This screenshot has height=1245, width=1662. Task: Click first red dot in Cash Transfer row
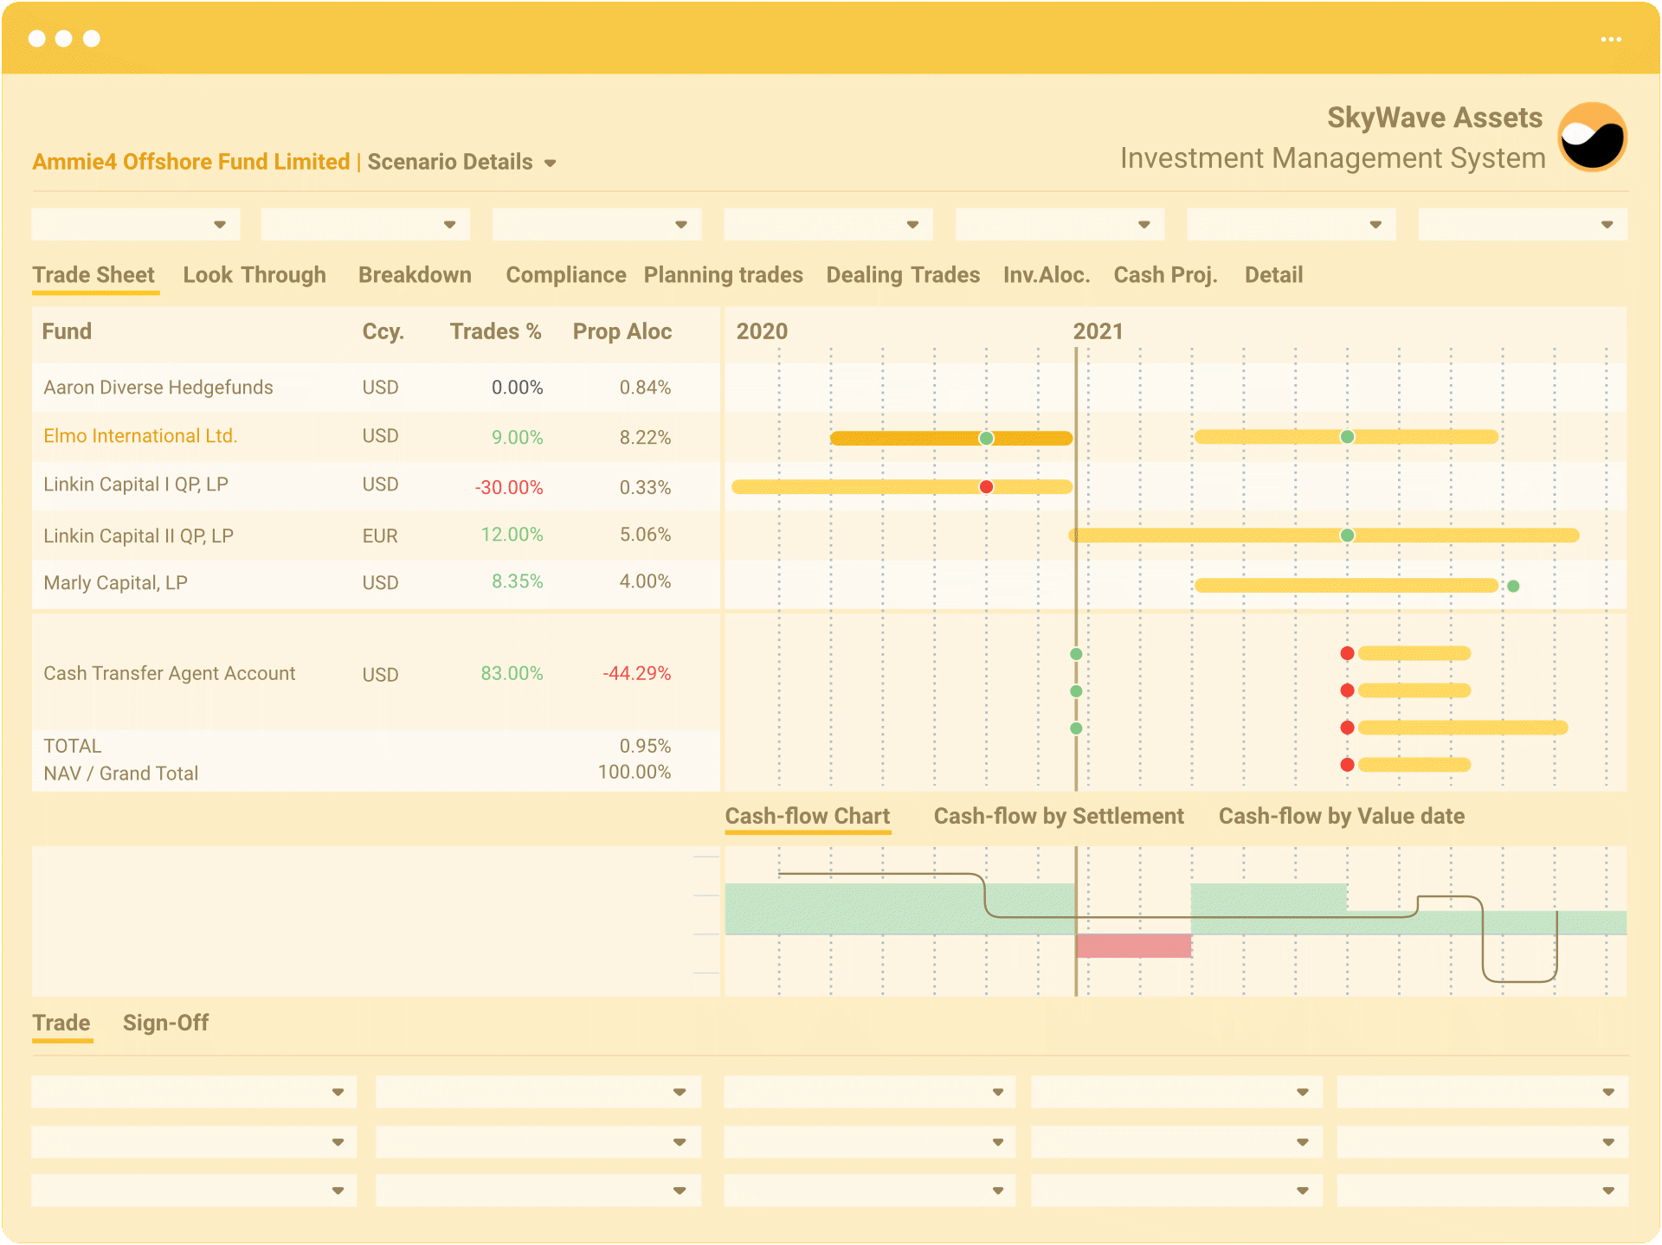point(1347,653)
